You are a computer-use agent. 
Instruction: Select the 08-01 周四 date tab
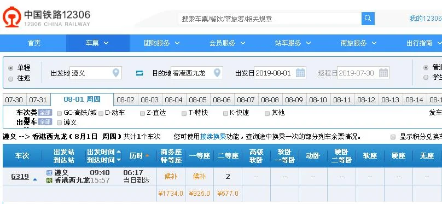click(82, 99)
